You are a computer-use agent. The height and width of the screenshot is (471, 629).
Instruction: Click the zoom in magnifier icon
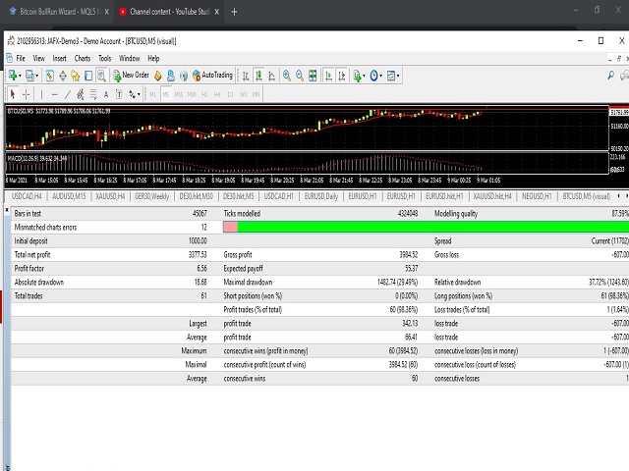(x=286, y=75)
